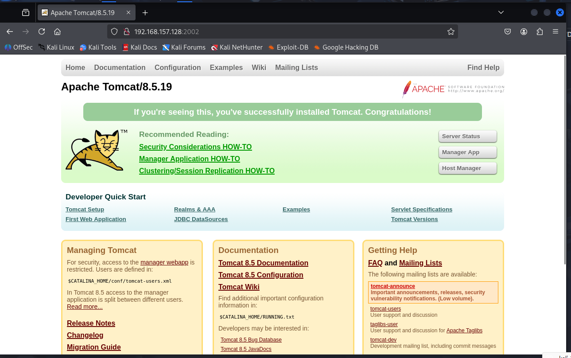Open Kali Forums bookmark

[184, 47]
